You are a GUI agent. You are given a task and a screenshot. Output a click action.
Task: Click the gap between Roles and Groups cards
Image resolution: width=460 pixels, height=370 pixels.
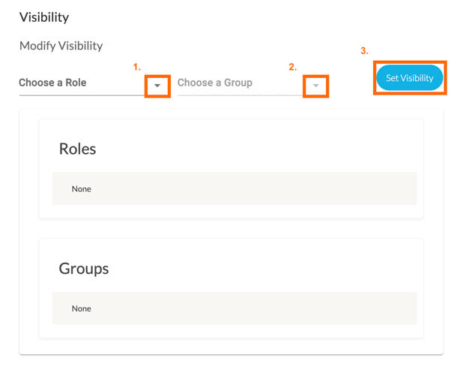(231, 229)
